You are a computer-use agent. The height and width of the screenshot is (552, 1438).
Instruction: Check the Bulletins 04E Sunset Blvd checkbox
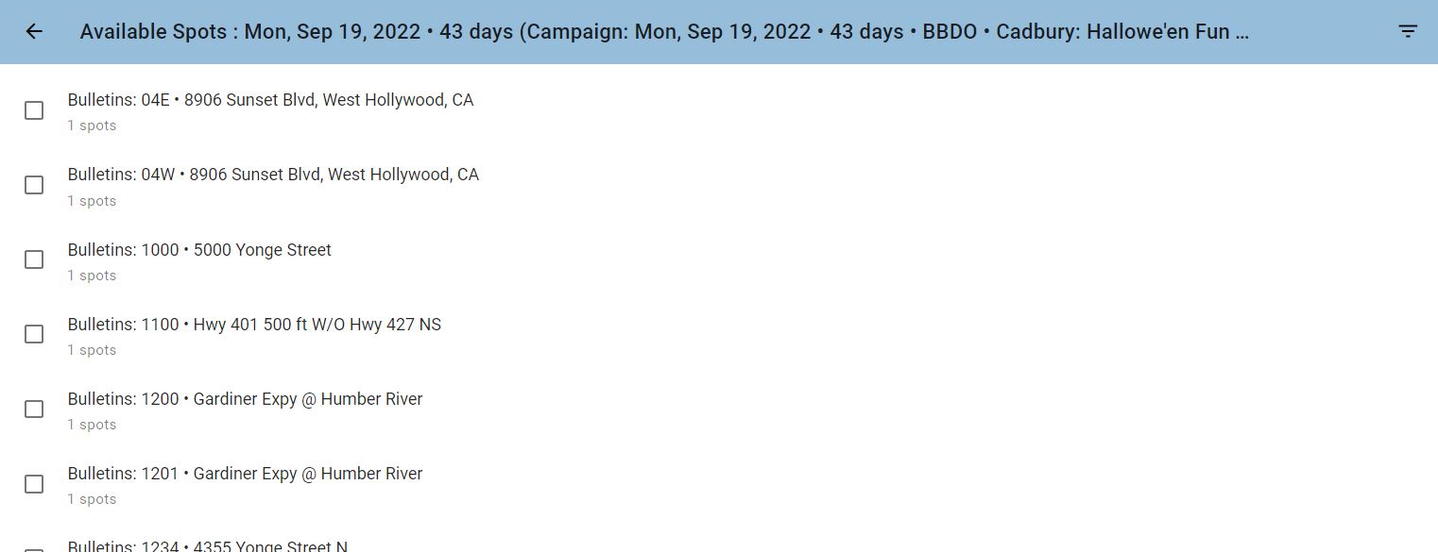(34, 110)
